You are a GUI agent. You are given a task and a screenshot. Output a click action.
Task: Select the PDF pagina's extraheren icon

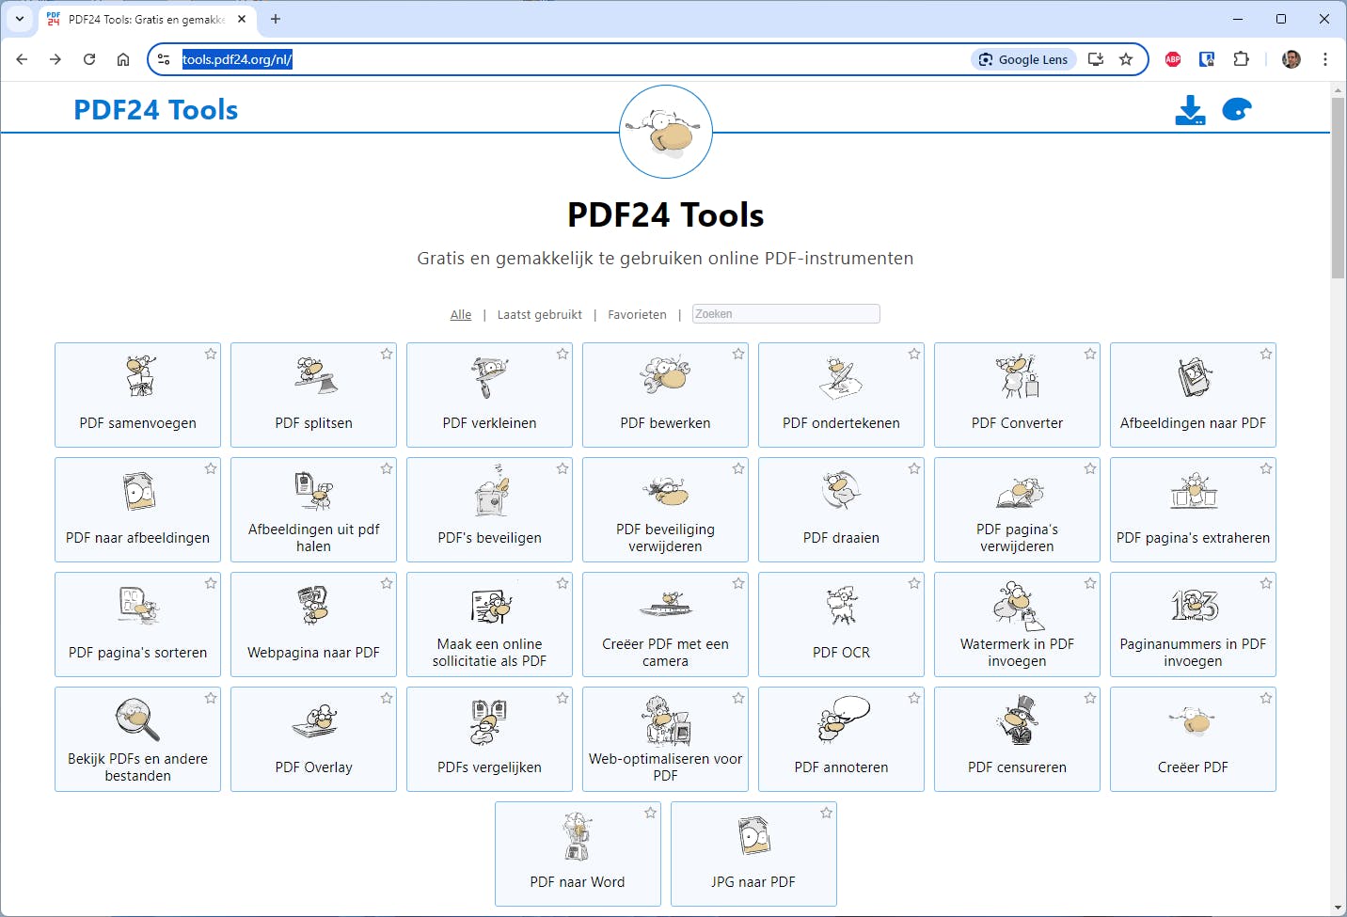[x=1194, y=490]
